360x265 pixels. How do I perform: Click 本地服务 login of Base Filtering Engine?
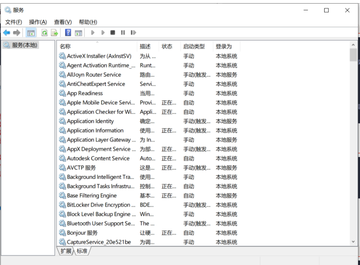coord(226,196)
